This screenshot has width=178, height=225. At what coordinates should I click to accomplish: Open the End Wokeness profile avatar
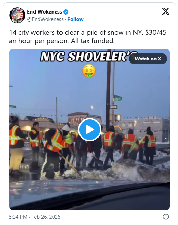point(17,15)
